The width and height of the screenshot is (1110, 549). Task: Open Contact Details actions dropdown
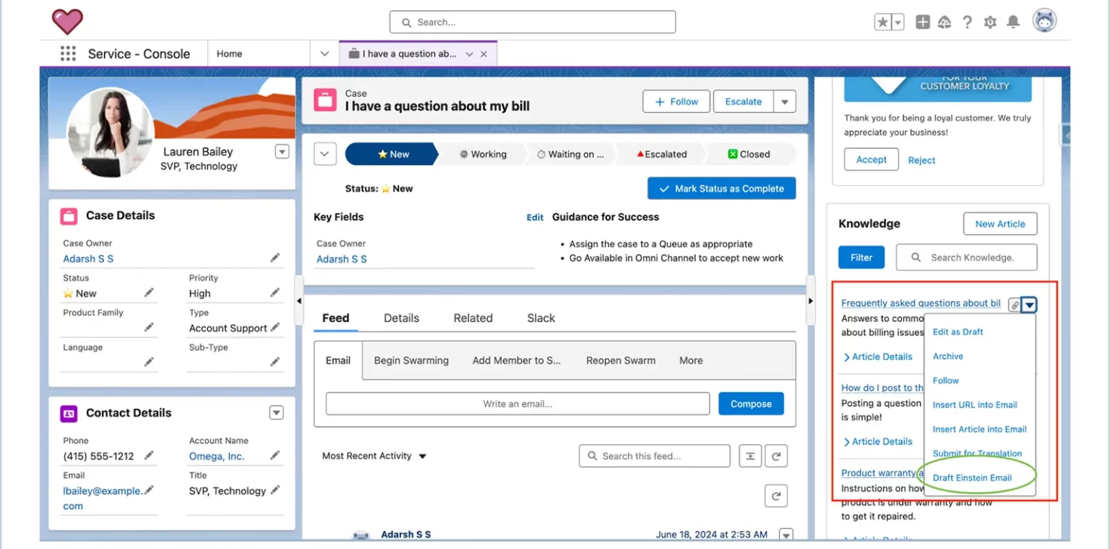tap(276, 412)
